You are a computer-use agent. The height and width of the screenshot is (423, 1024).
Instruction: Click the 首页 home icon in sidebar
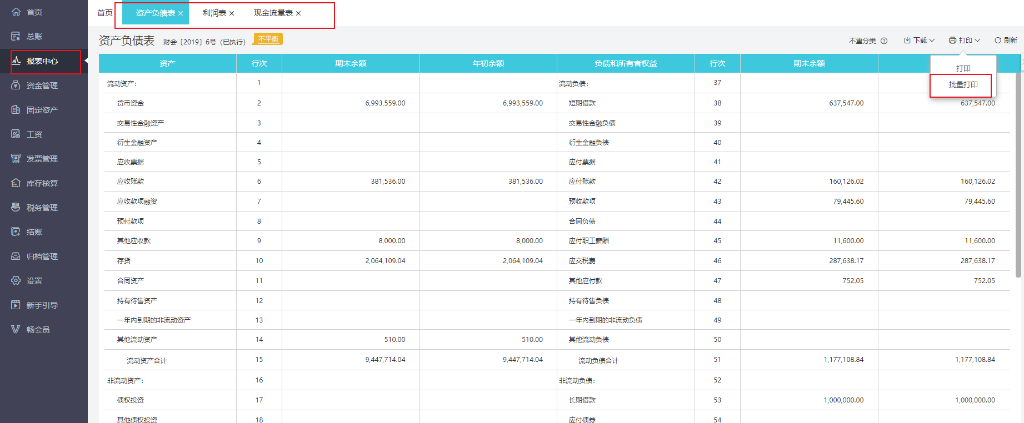tap(16, 12)
